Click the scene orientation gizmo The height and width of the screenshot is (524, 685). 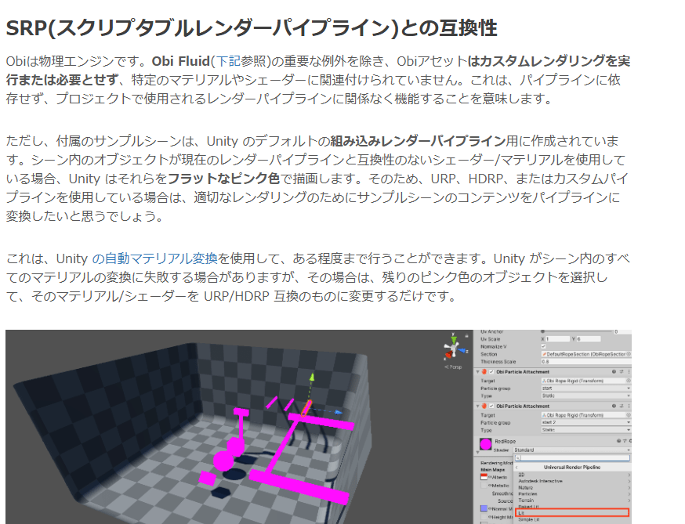[452, 349]
